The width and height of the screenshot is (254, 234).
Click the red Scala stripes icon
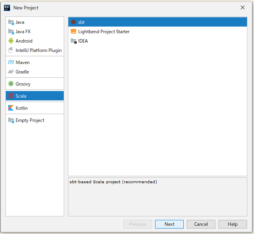[x=11, y=96]
